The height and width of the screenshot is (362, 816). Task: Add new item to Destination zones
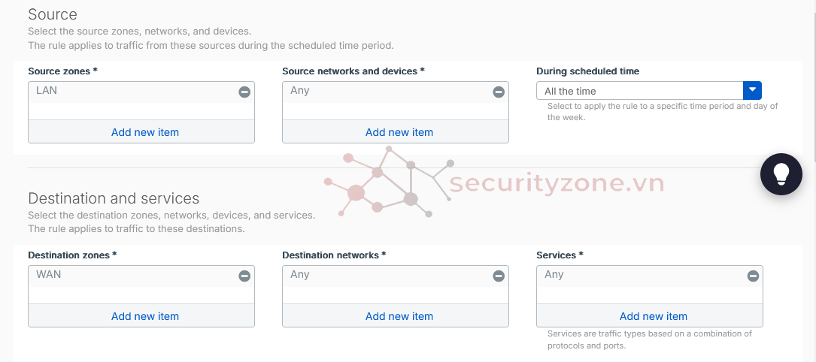click(x=145, y=316)
